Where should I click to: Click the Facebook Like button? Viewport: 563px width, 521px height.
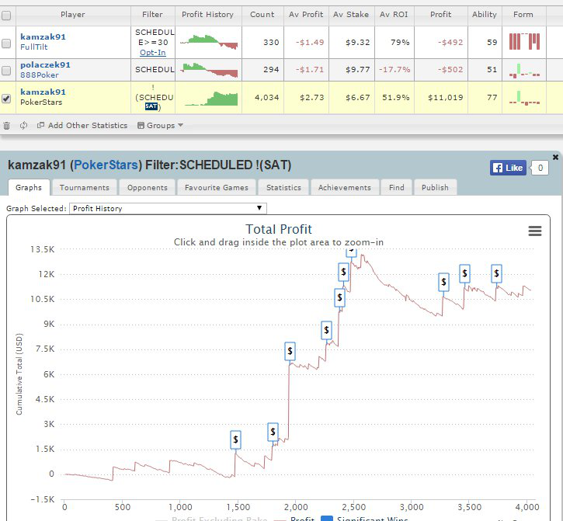click(x=508, y=168)
